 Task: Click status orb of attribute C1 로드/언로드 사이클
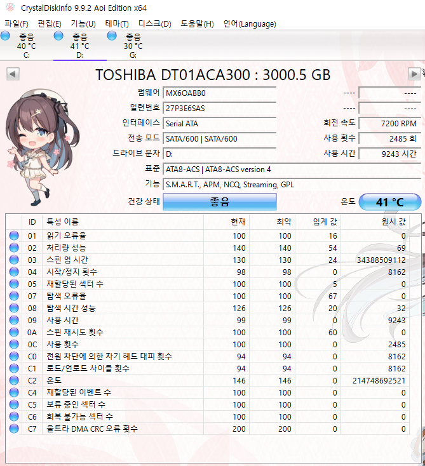(x=14, y=368)
